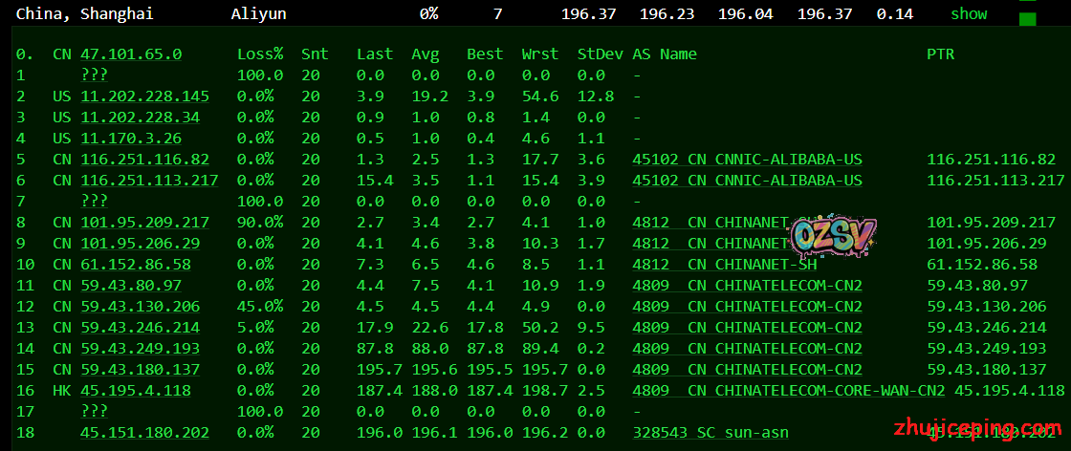Open AS link 45102 CN CNNIC-ALIBABA-US on hop 5
The image size is (1071, 451).
747,160
